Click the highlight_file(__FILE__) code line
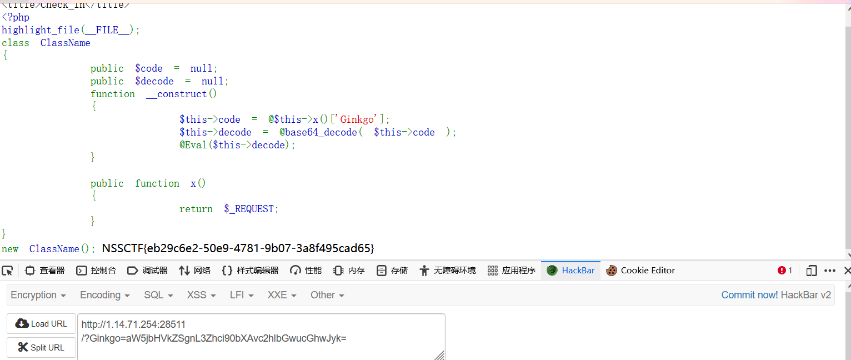This screenshot has height=360, width=851. tap(71, 30)
